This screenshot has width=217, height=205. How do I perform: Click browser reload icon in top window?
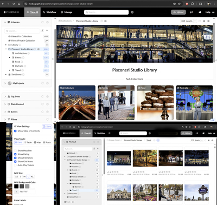click(14, 4)
